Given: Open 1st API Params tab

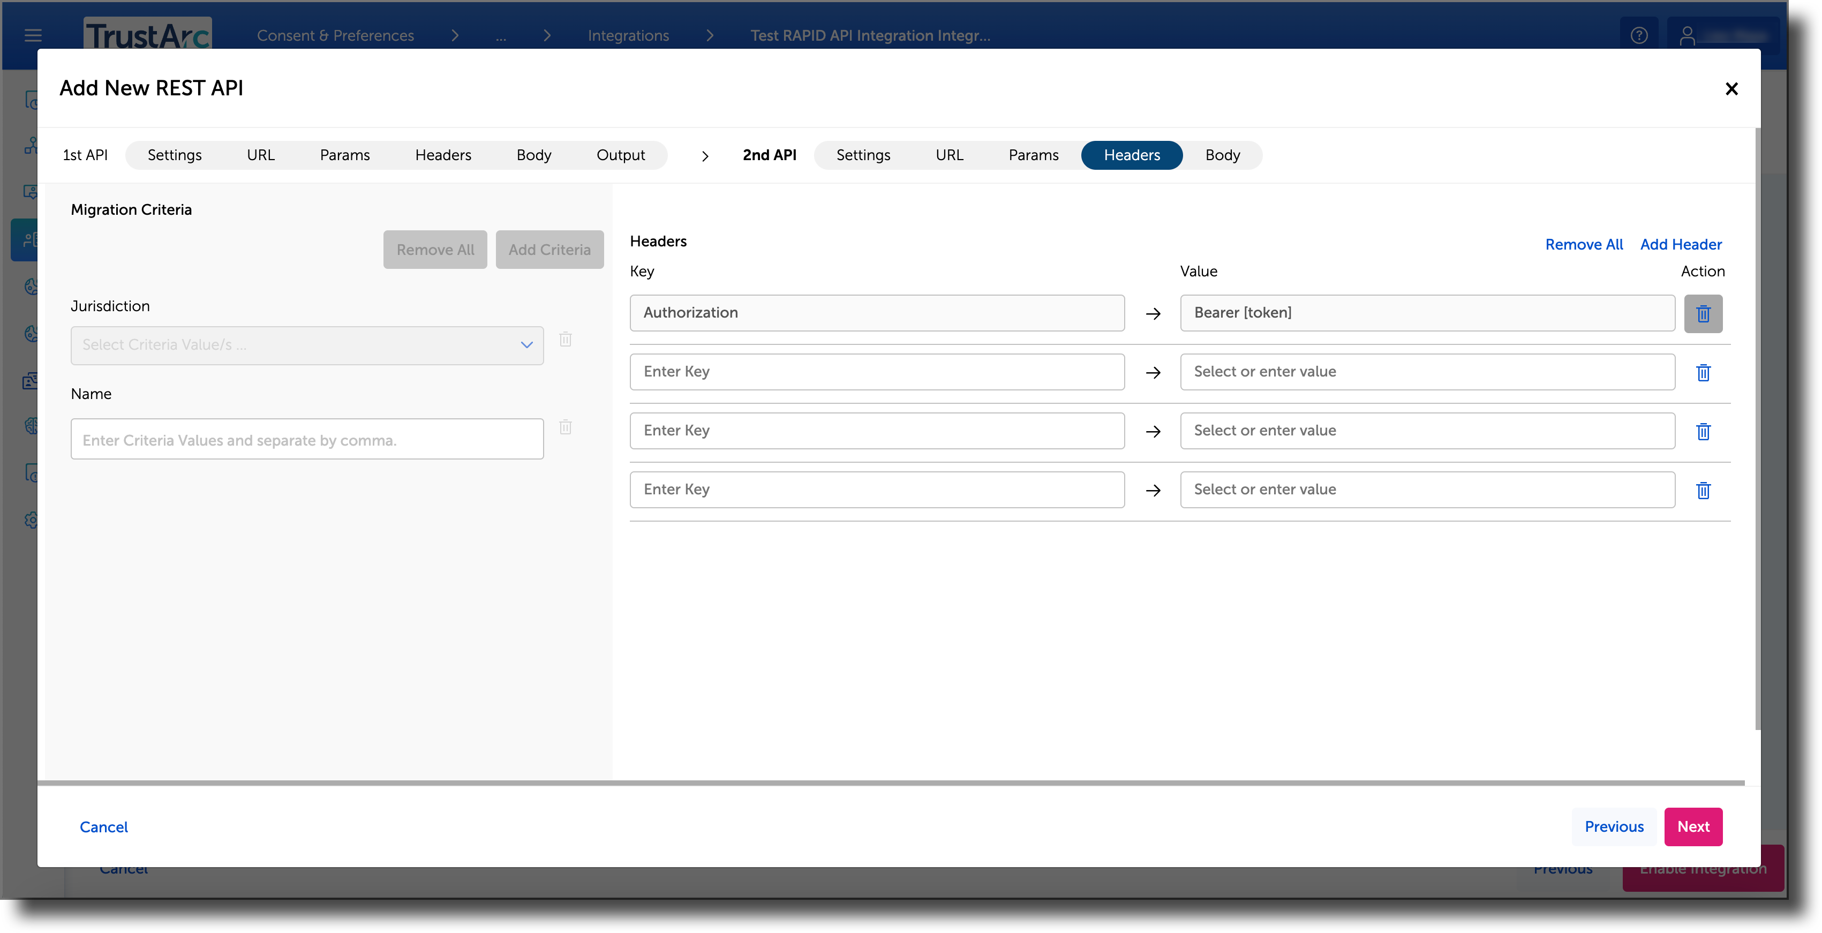Looking at the screenshot, I should coord(344,155).
